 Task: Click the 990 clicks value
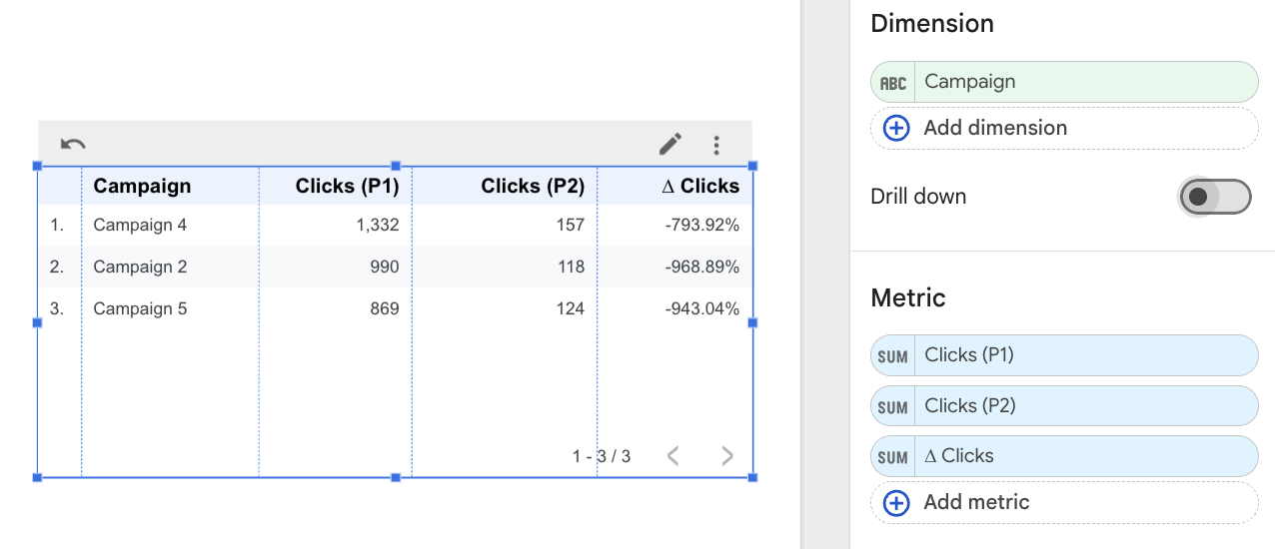coord(383,267)
